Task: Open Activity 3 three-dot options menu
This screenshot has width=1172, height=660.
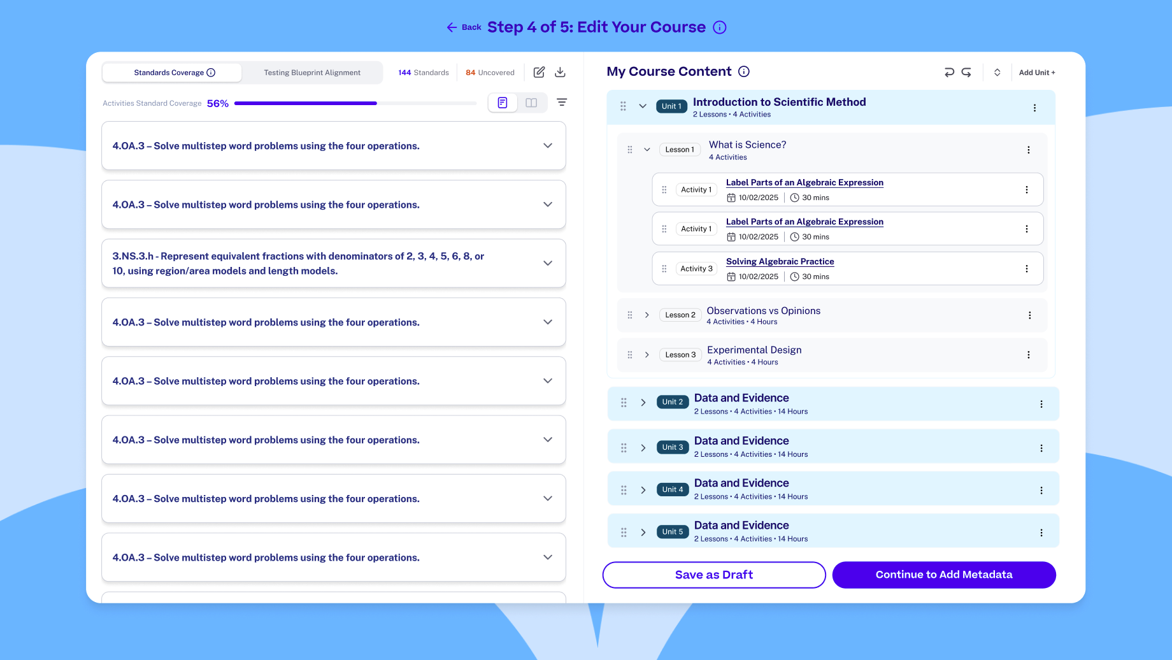Action: 1027,269
